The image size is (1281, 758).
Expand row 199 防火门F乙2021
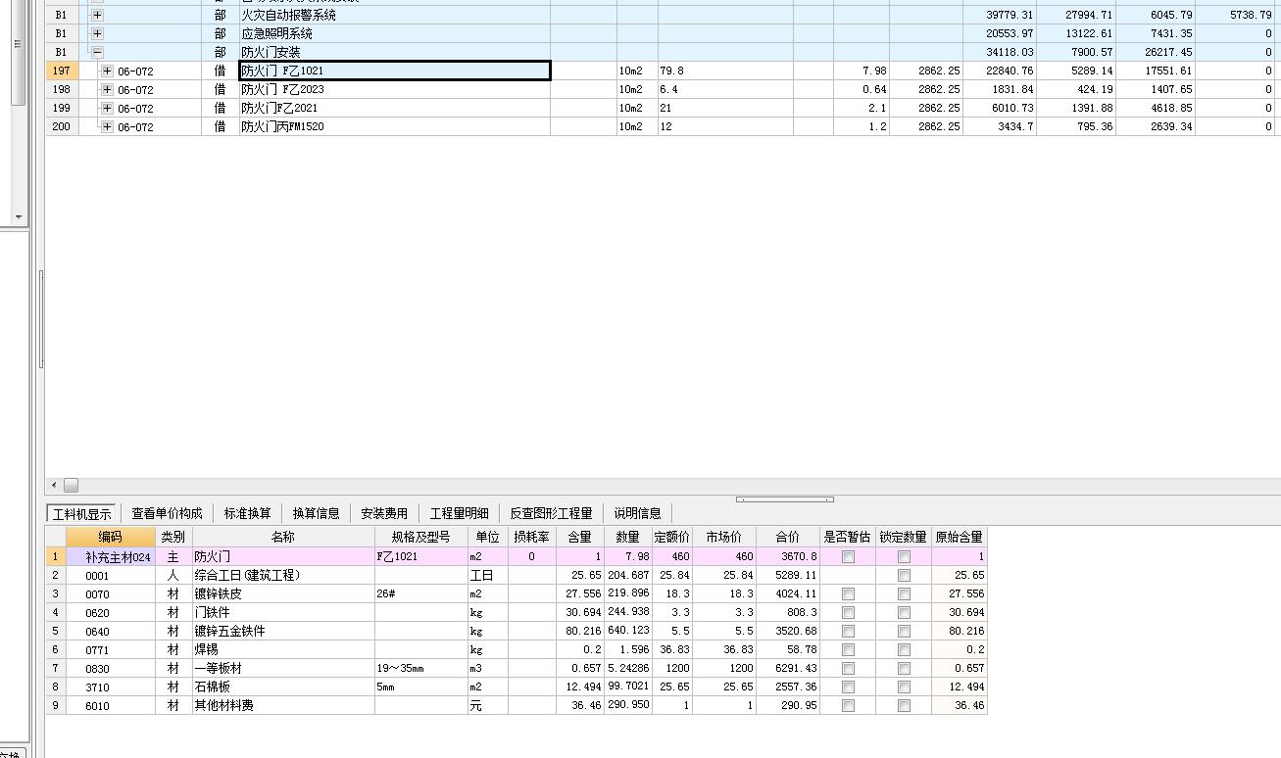click(107, 108)
